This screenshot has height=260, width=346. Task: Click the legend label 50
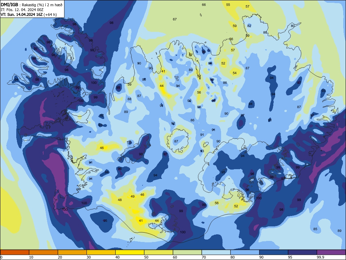tap(146, 257)
